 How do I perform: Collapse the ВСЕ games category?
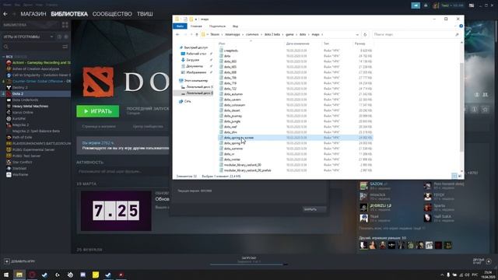pyautogui.click(x=3, y=57)
